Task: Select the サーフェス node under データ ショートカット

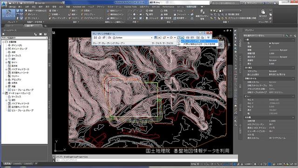Action: (16, 97)
